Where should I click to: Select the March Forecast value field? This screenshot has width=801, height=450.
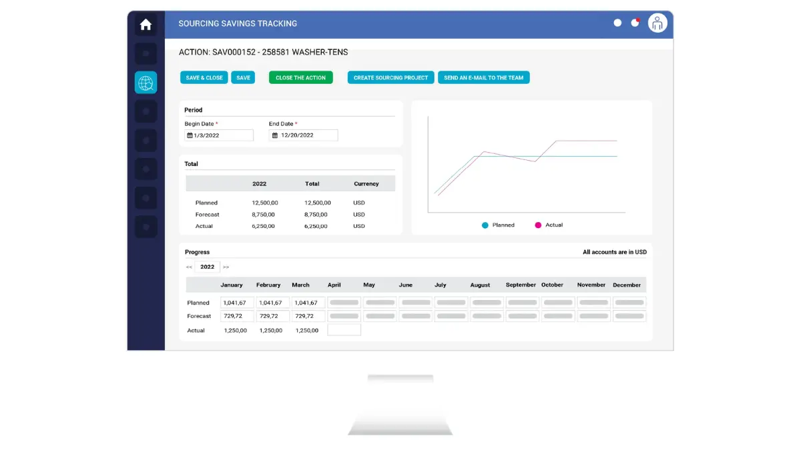(308, 316)
